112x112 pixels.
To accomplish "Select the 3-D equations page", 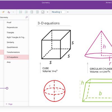I will (17, 57).
